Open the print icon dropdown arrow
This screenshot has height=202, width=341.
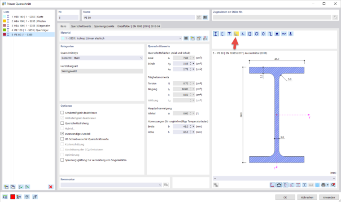tap(328, 185)
